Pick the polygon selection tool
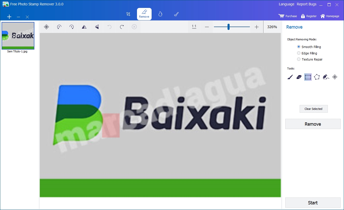344x210 pixels. [x=317, y=77]
